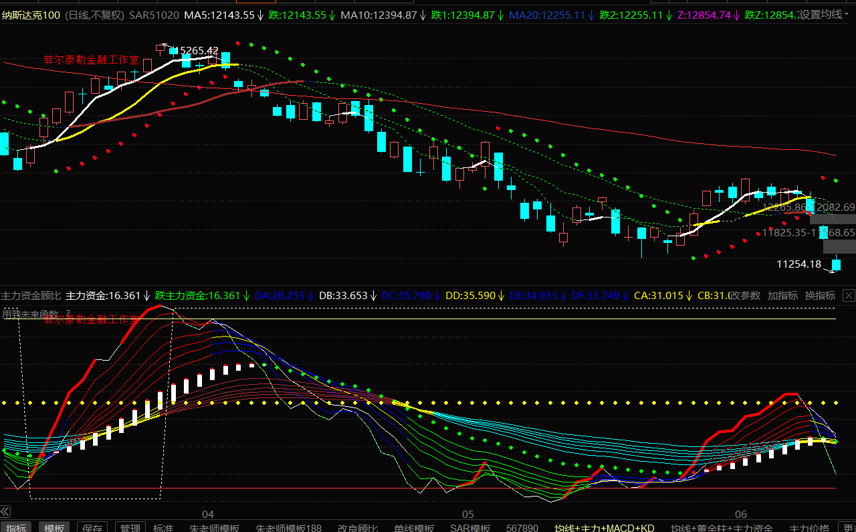Click the 改参数 button
Viewport: 856px width, 532px height.
tap(744, 295)
